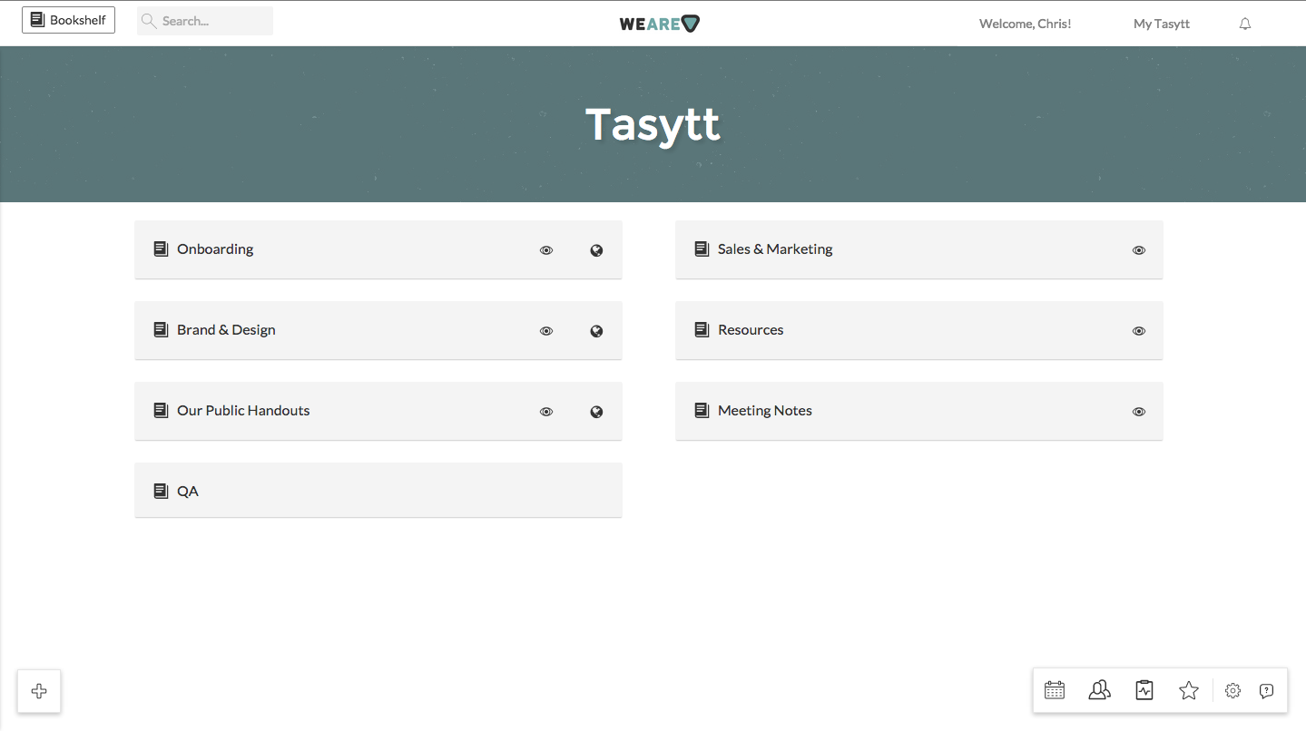
Task: Open the team members icon
Action: point(1099,690)
